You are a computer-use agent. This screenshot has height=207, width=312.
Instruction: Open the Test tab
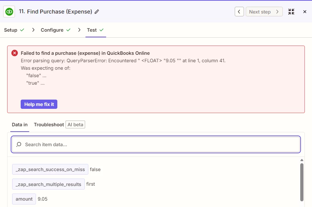[x=95, y=30]
